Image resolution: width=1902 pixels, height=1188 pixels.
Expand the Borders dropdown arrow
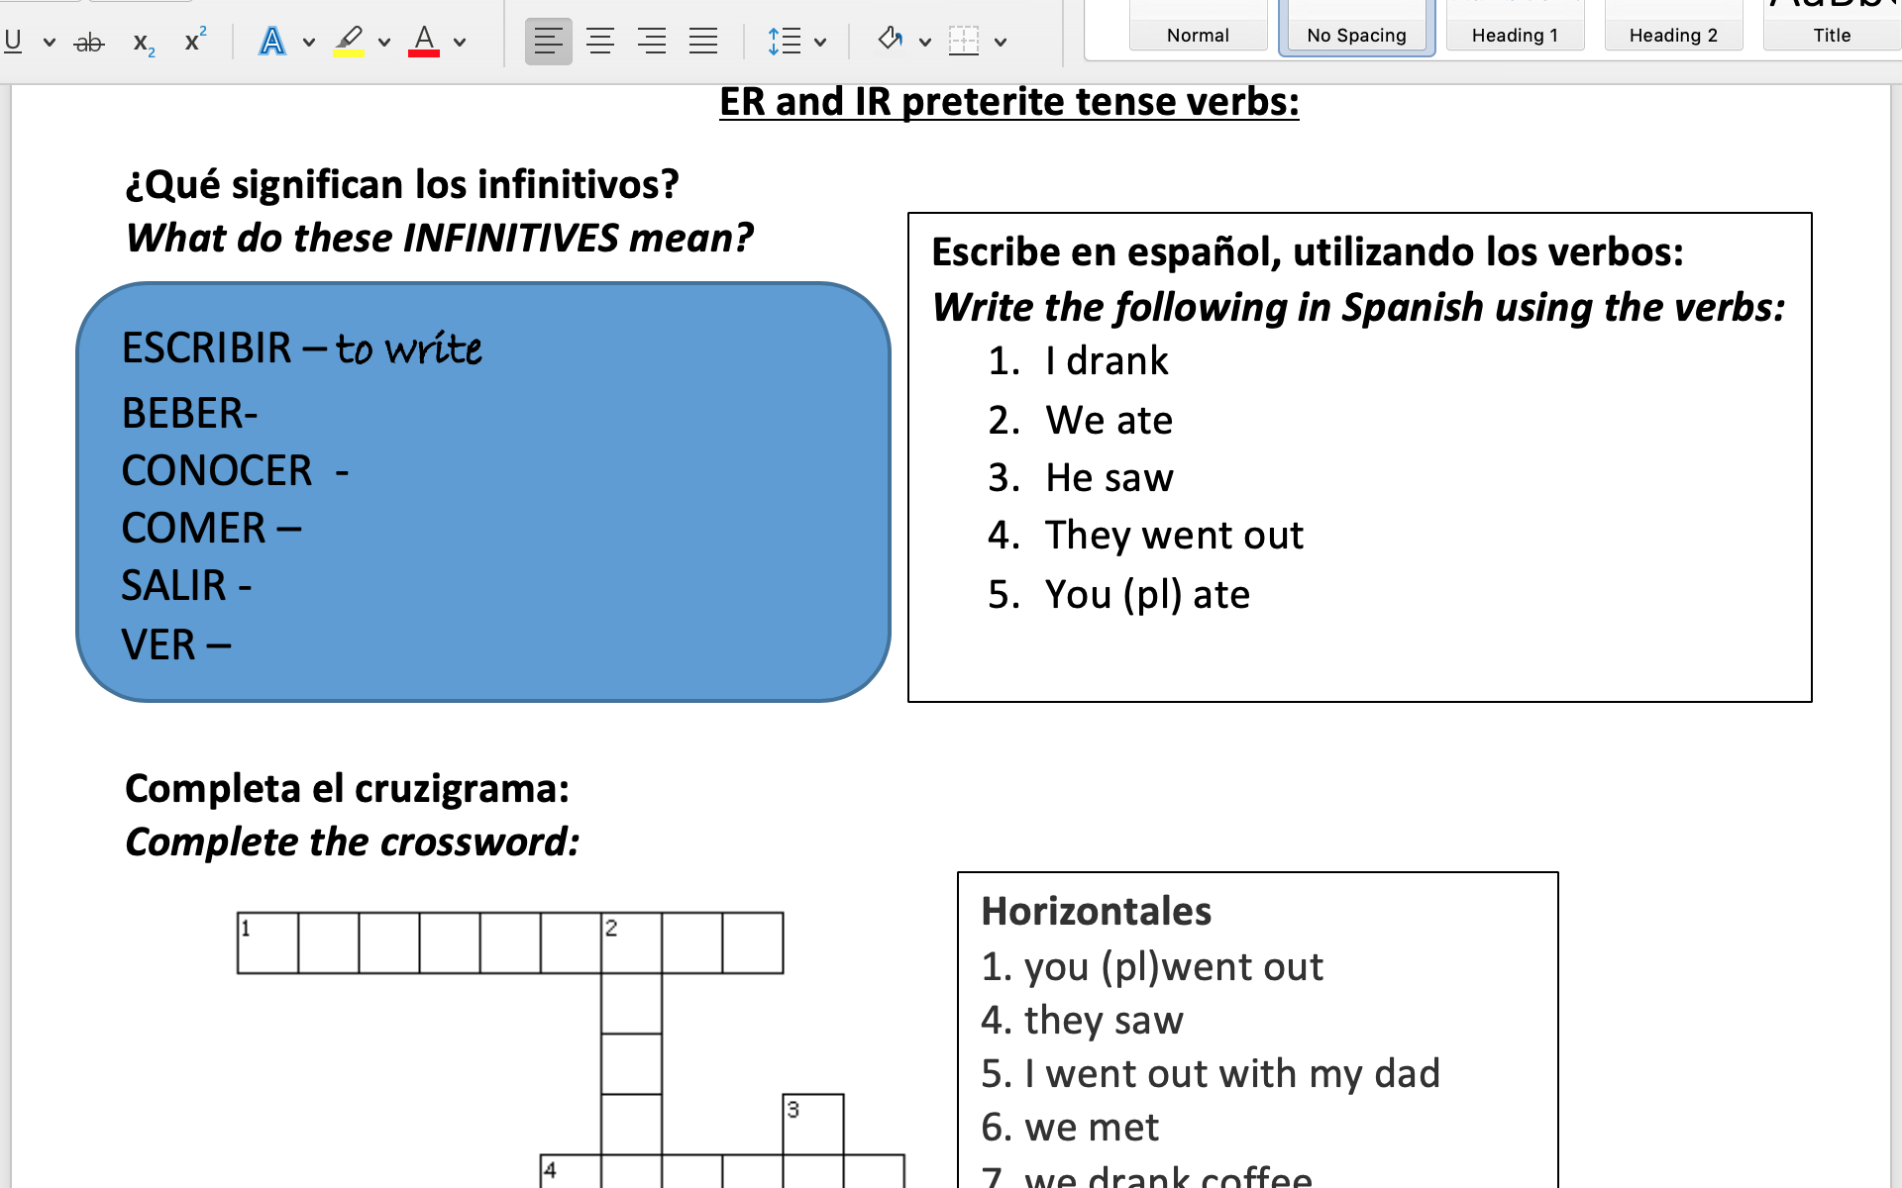1001,43
